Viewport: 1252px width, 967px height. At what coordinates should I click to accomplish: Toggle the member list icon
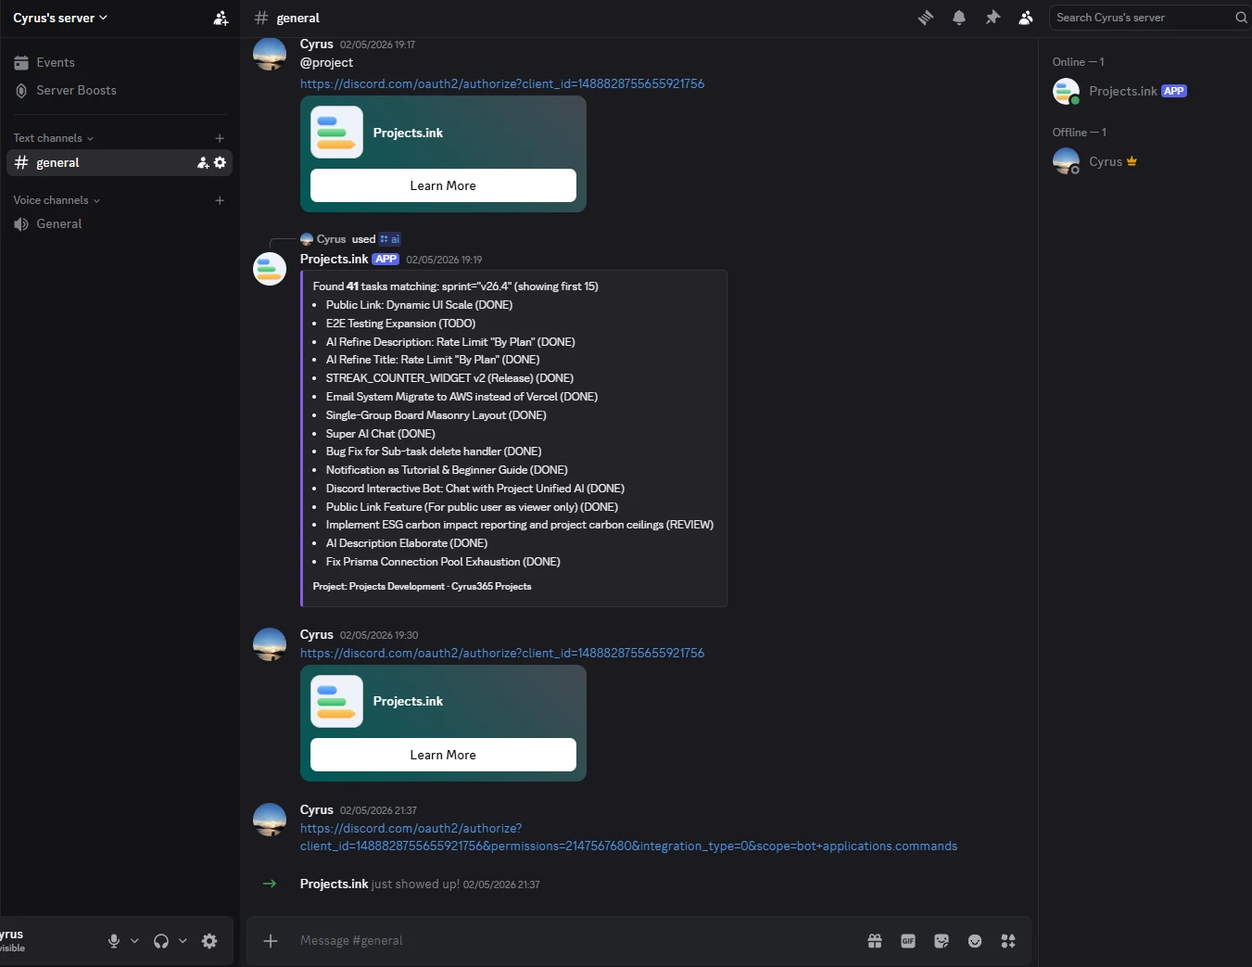coord(1026,18)
